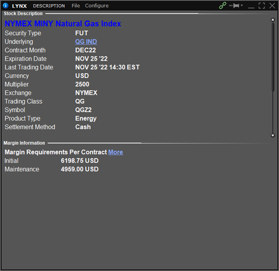Click the blue info icon in title bar
This screenshot has width=279, height=271.
(x=6, y=6)
